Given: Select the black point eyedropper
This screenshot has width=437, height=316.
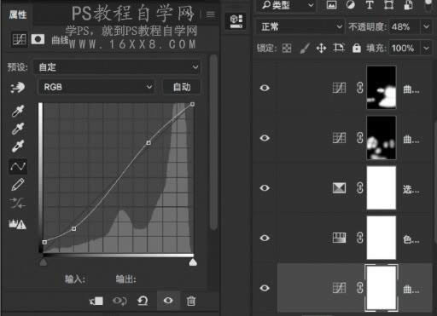Looking at the screenshot, I should pos(18,111).
